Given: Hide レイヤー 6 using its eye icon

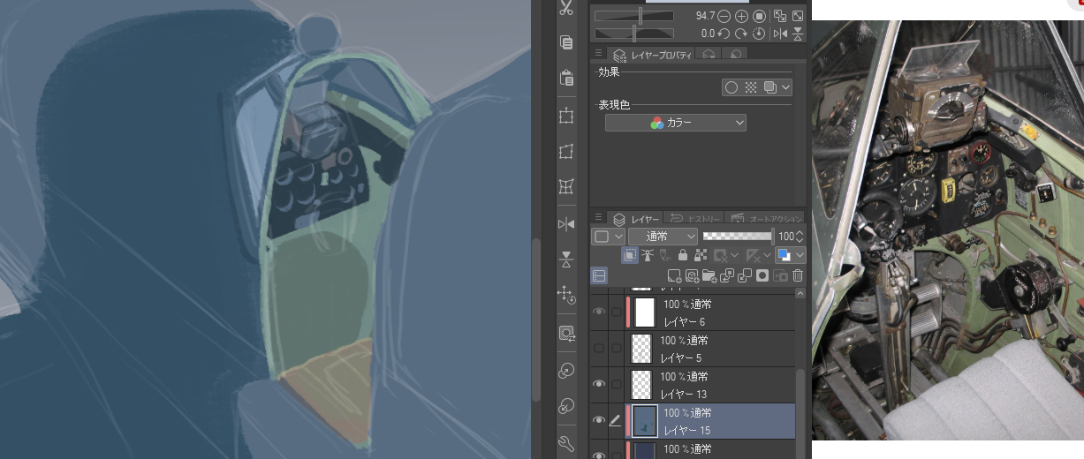Looking at the screenshot, I should (x=599, y=312).
